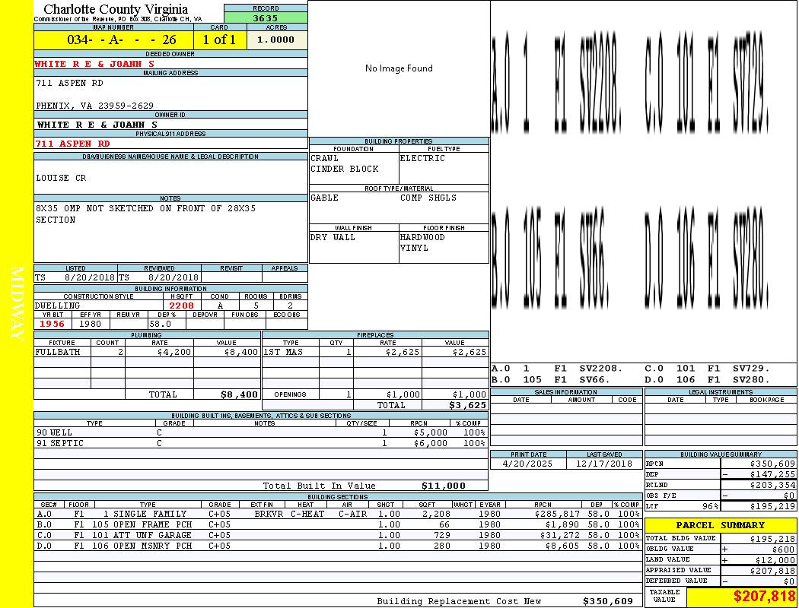Select the notes text about 8X35 OMP

tap(146, 214)
